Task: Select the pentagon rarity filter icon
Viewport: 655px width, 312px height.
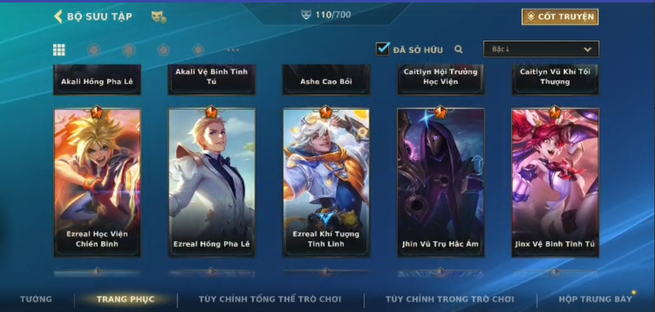Action: click(163, 50)
